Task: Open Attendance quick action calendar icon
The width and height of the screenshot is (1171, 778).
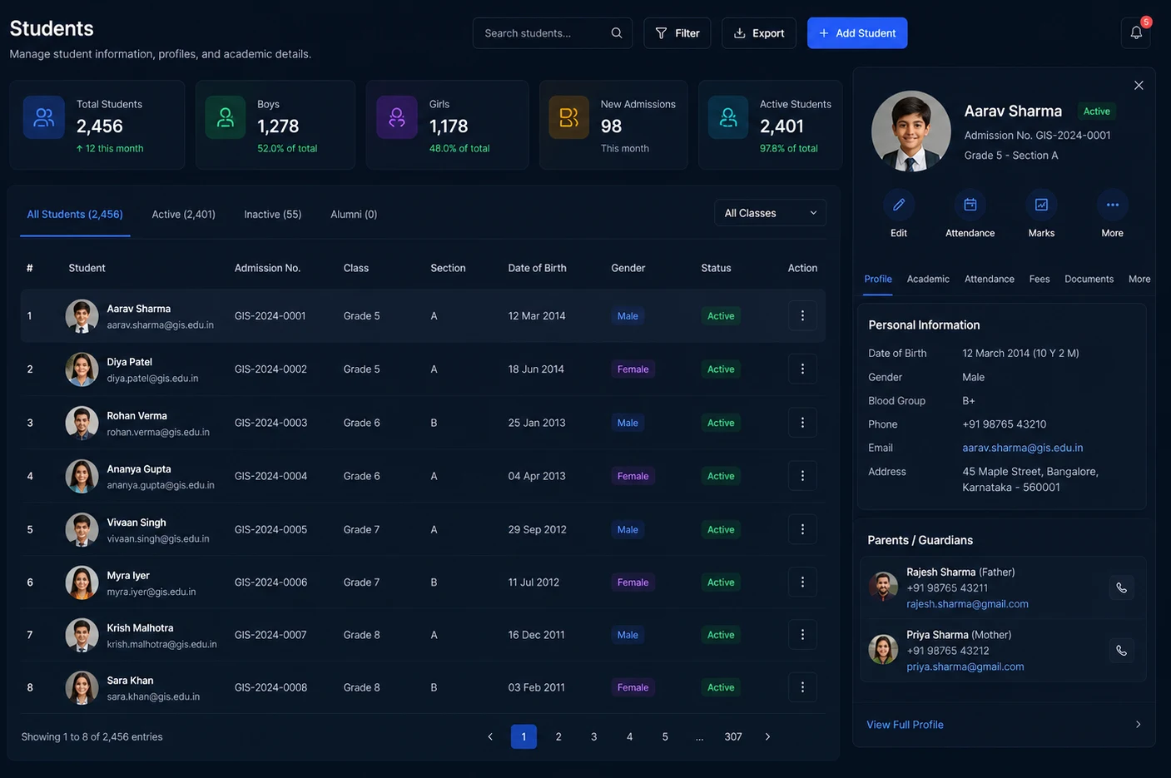Action: (x=970, y=205)
